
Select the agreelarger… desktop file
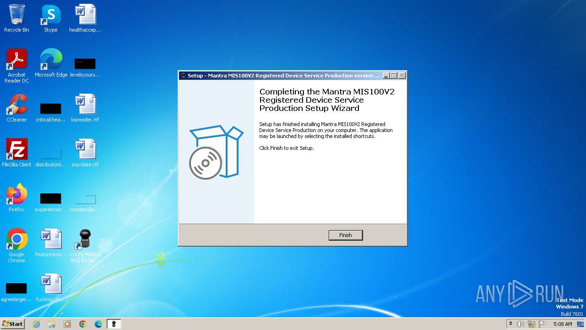(16, 291)
